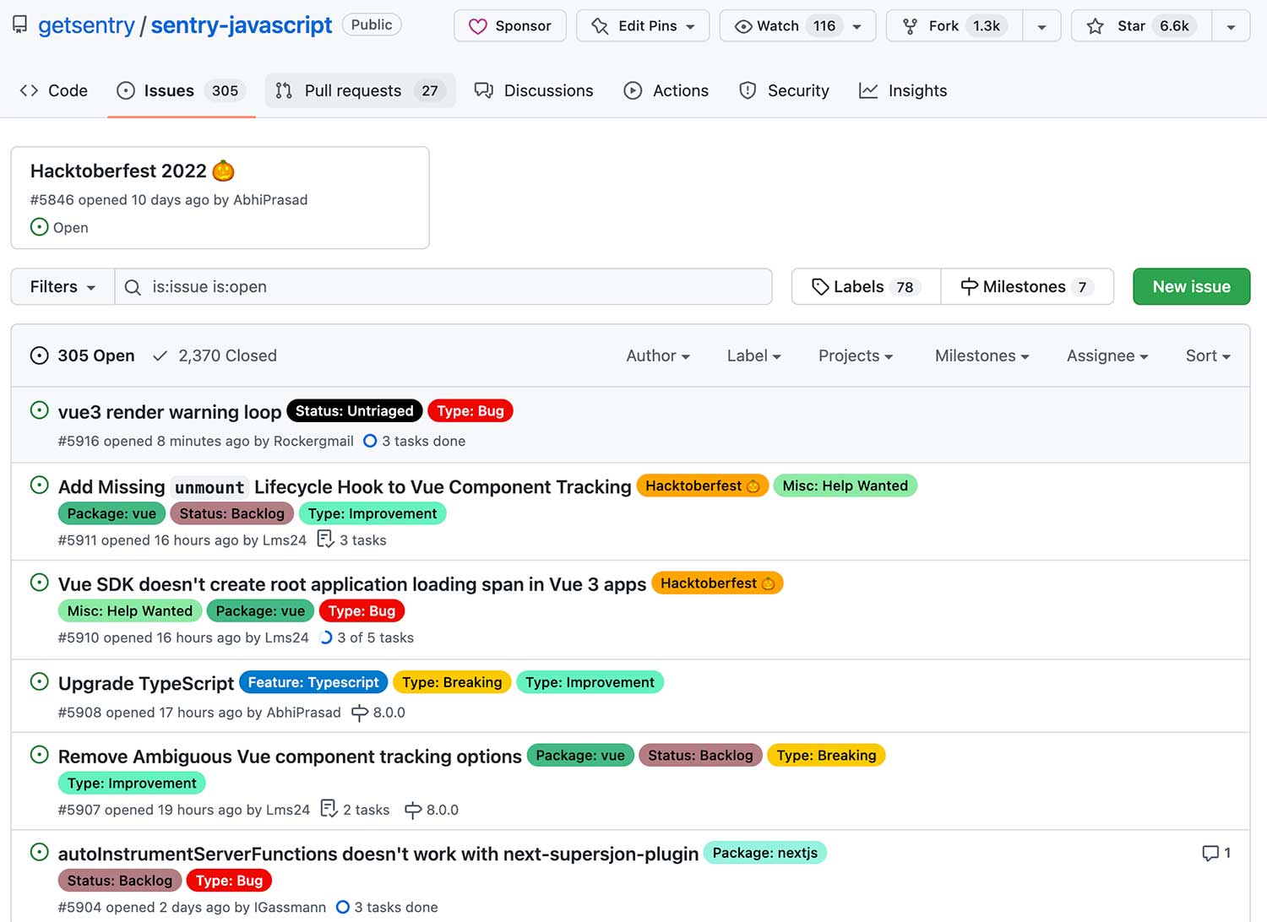Click the checkmark icon beside 2,370 Closed
Screen dimensions: 1267x922
coord(160,355)
